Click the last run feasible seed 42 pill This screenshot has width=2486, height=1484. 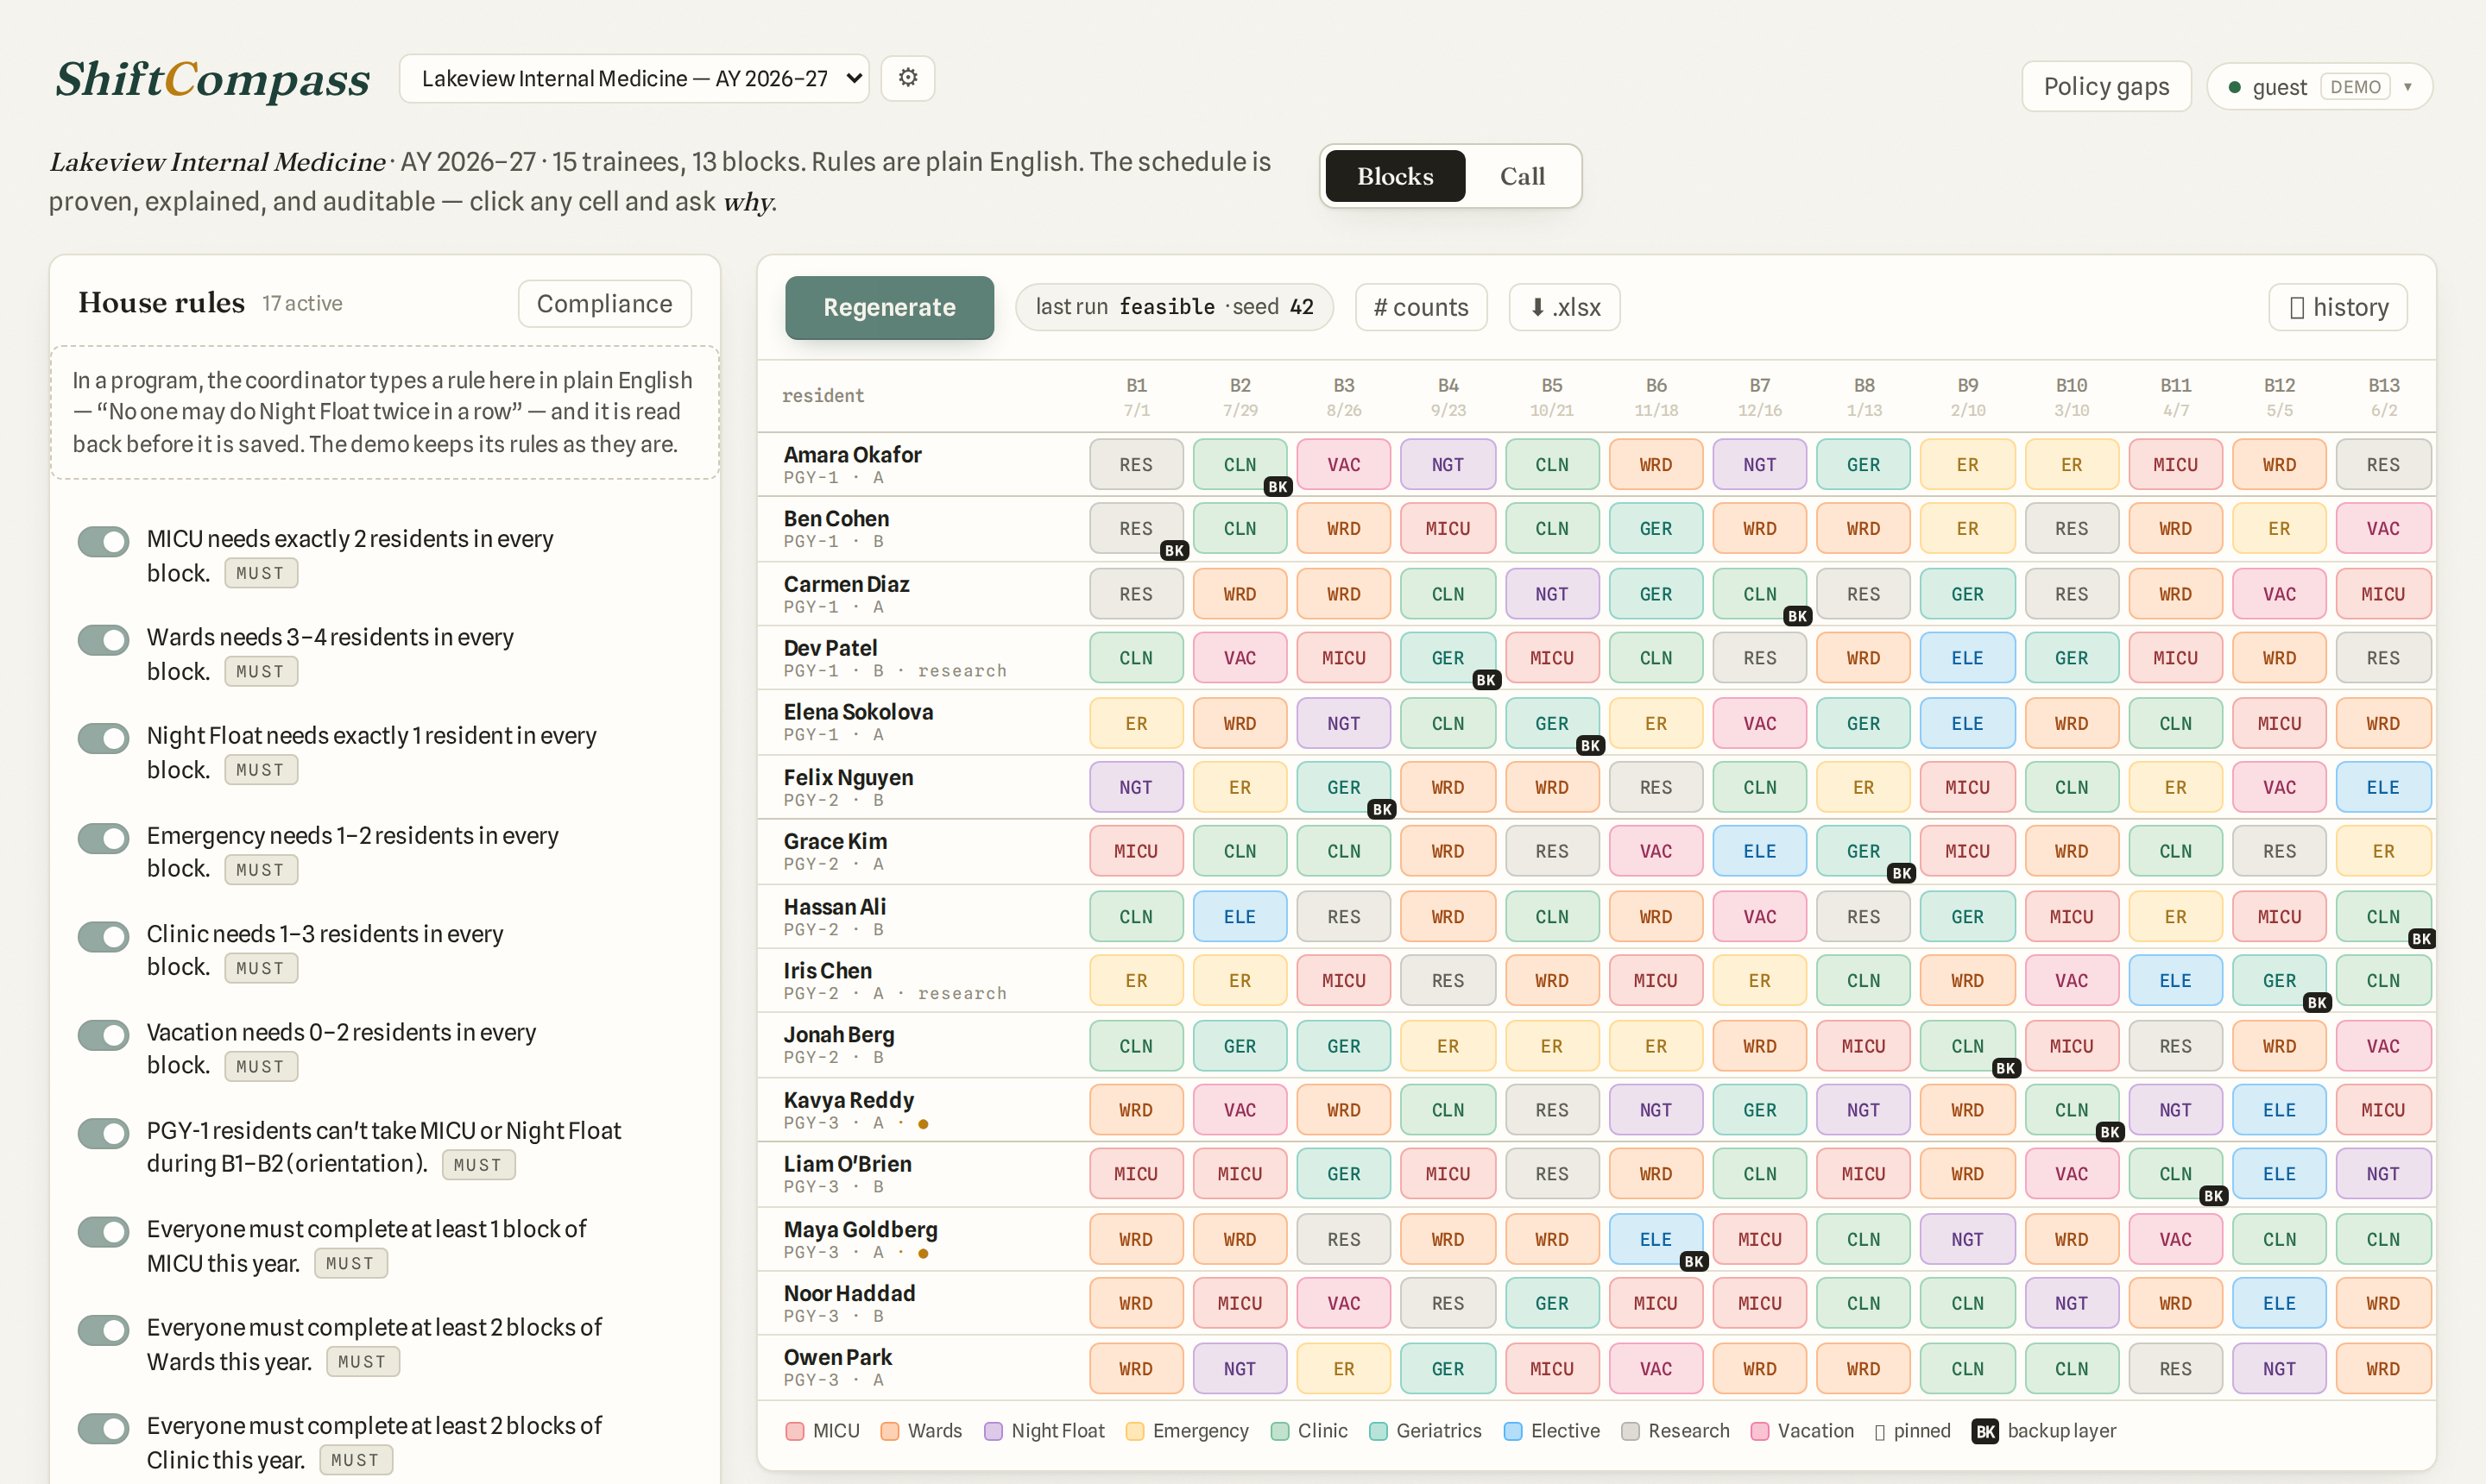tap(1173, 307)
